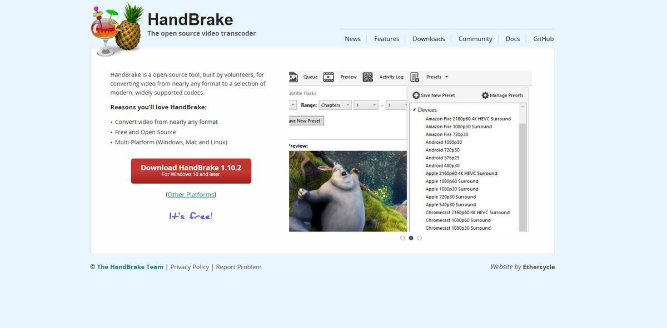667x328 pixels.
Task: Collapse the Devices preset group
Action: pyautogui.click(x=414, y=110)
